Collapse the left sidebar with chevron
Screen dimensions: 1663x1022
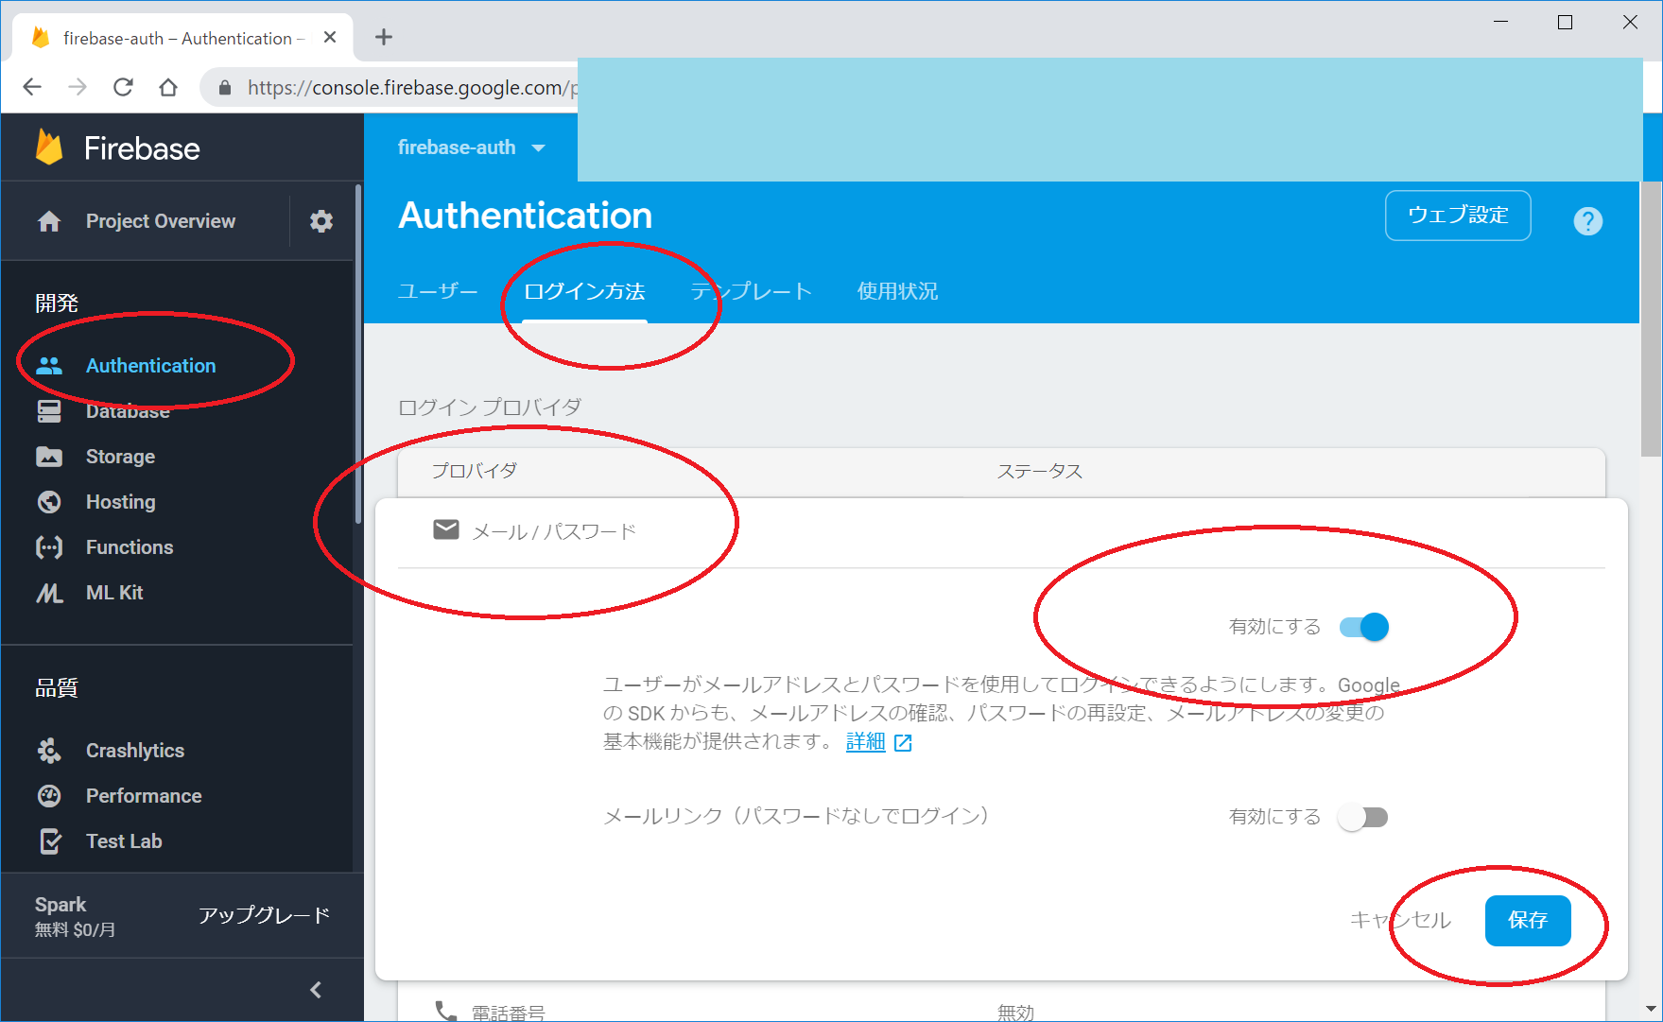pos(316,990)
